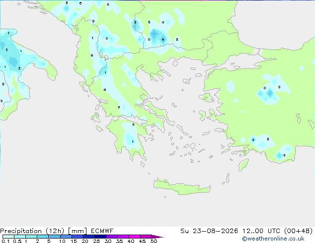This screenshot has height=243, width=315.
Task: Click the '15' legend scale label
Action: tap(74, 241)
